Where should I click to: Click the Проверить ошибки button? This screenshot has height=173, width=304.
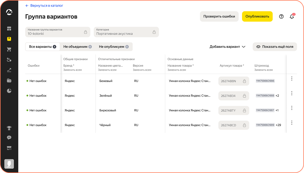219,17
